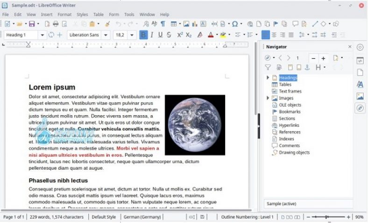Toggle Bold formatting button

tap(143, 35)
